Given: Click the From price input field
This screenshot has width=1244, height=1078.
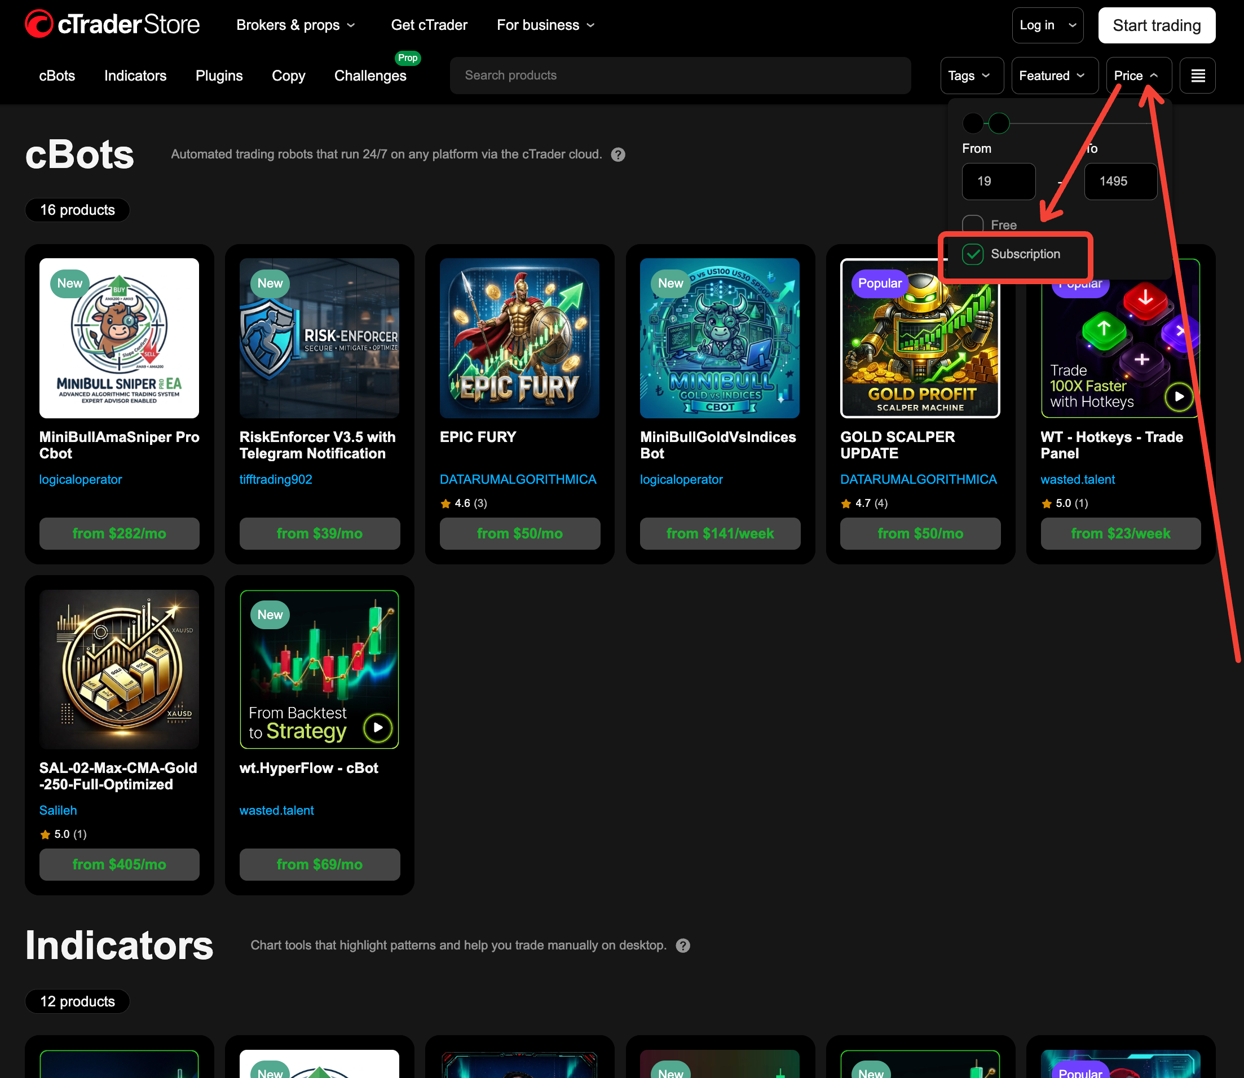Looking at the screenshot, I should pyautogui.click(x=999, y=181).
